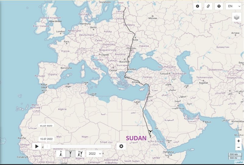Click the Україна country label
The image size is (244, 165).
[x=144, y=46]
